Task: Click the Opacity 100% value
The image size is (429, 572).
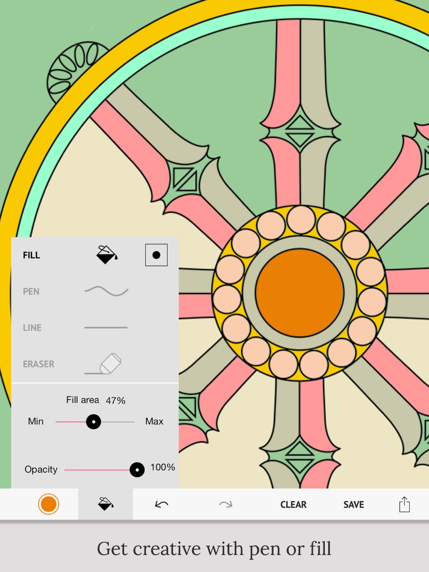Action: [x=163, y=467]
